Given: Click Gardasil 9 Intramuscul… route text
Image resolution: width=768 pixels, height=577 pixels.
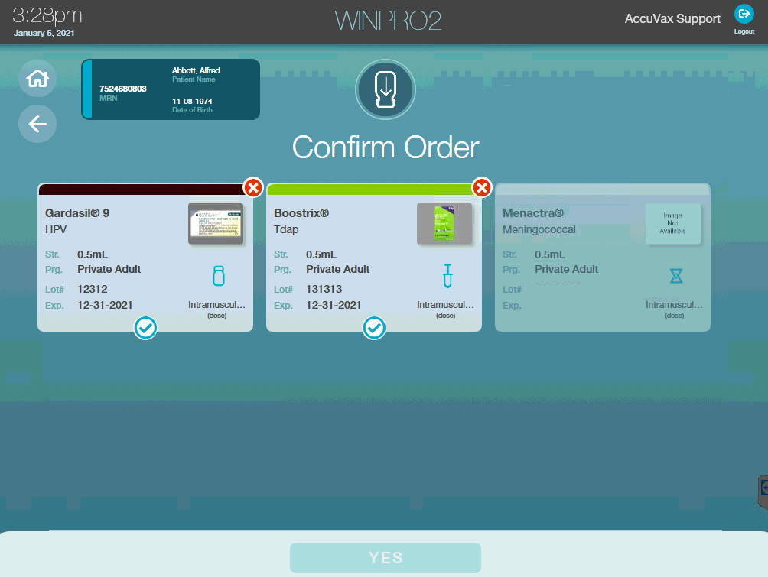Looking at the screenshot, I should pyautogui.click(x=216, y=305).
